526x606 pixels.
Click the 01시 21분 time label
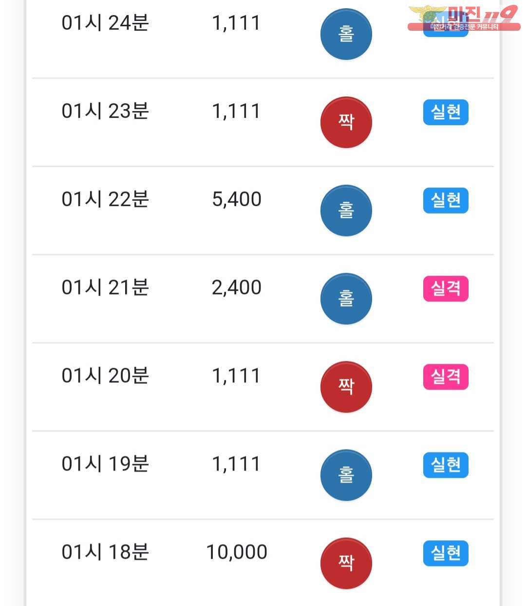105,288
